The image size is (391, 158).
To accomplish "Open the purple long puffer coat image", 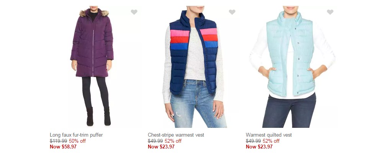I will click(92, 66).
